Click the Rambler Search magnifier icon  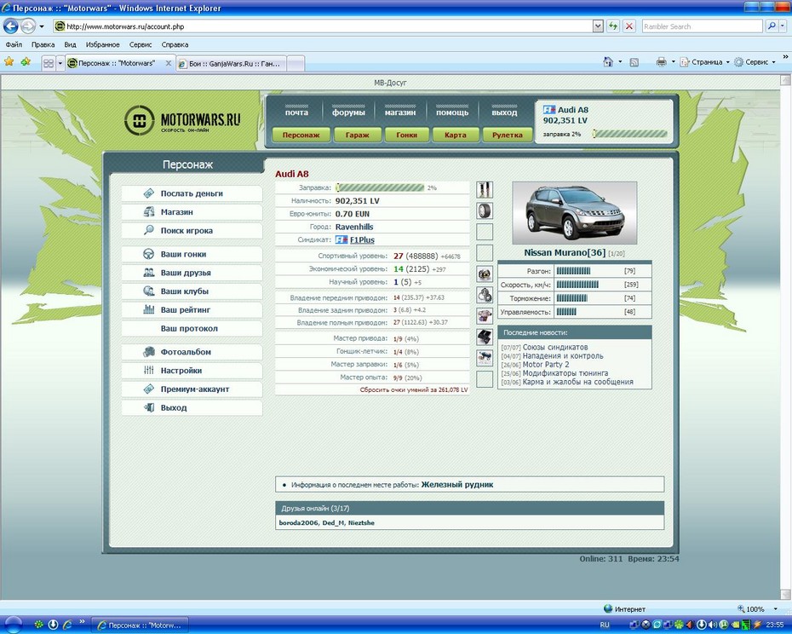772,26
